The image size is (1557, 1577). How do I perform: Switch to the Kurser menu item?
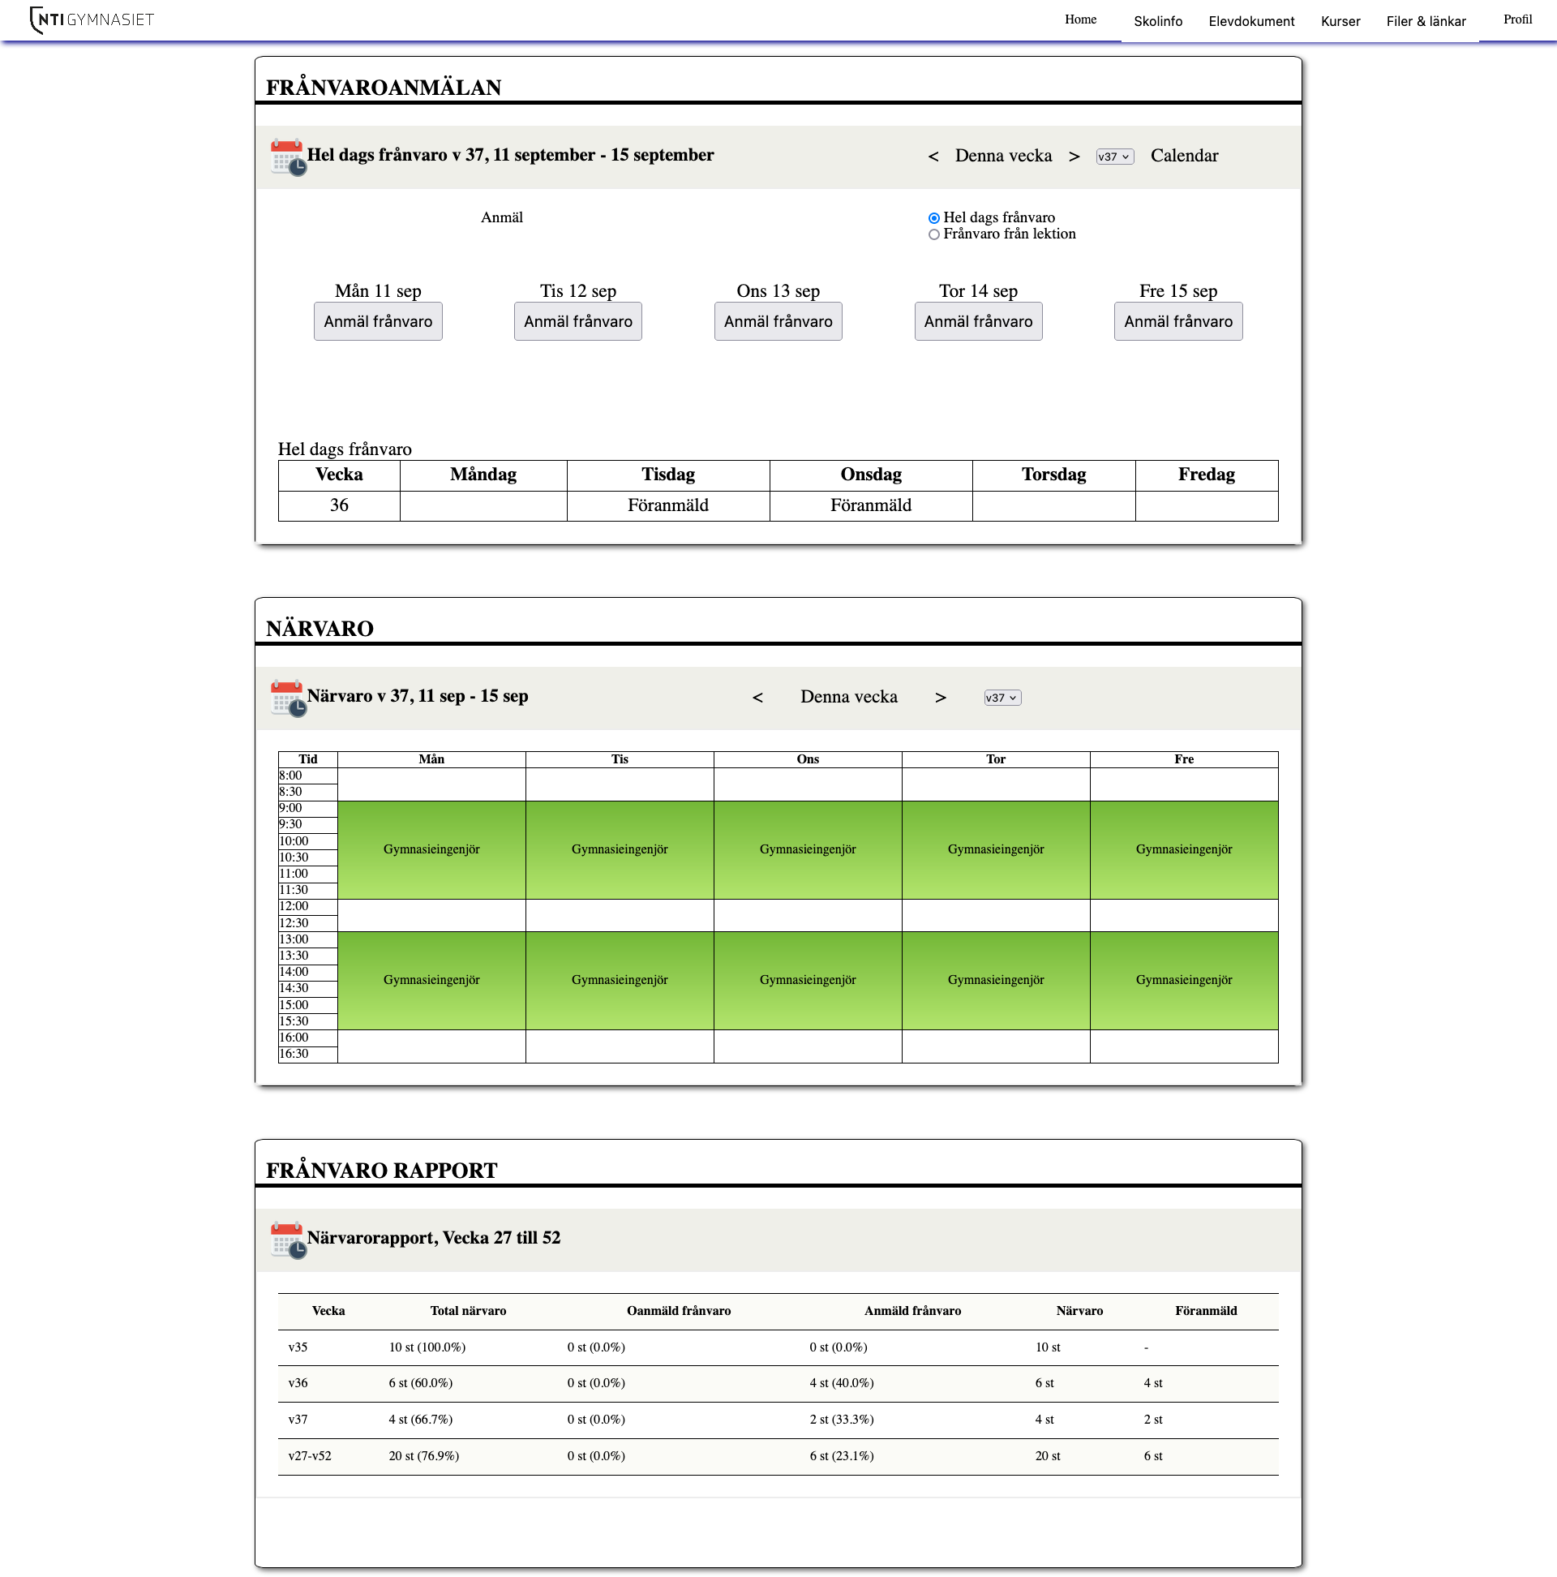pos(1340,21)
